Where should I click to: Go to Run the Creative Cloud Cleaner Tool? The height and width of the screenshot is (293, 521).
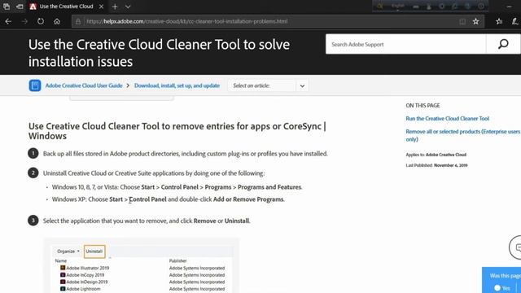click(x=447, y=119)
